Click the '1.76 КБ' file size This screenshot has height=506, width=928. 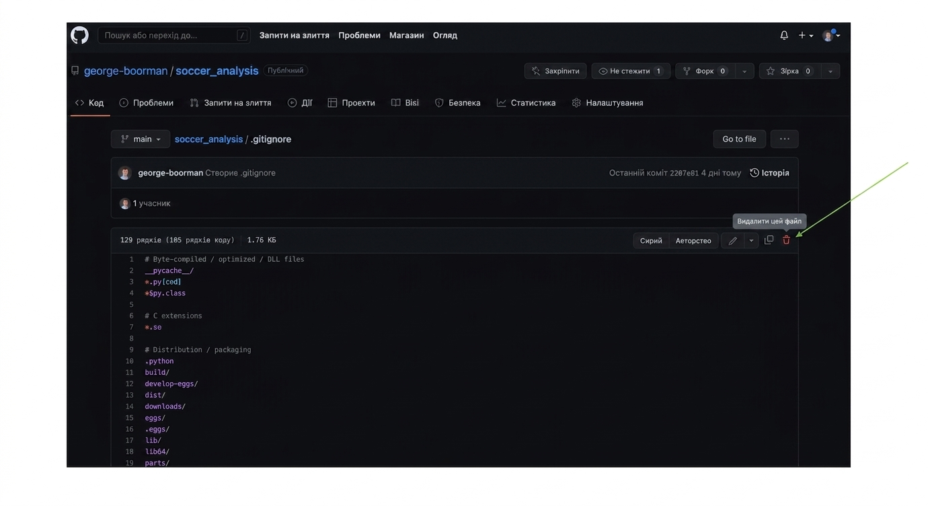262,240
